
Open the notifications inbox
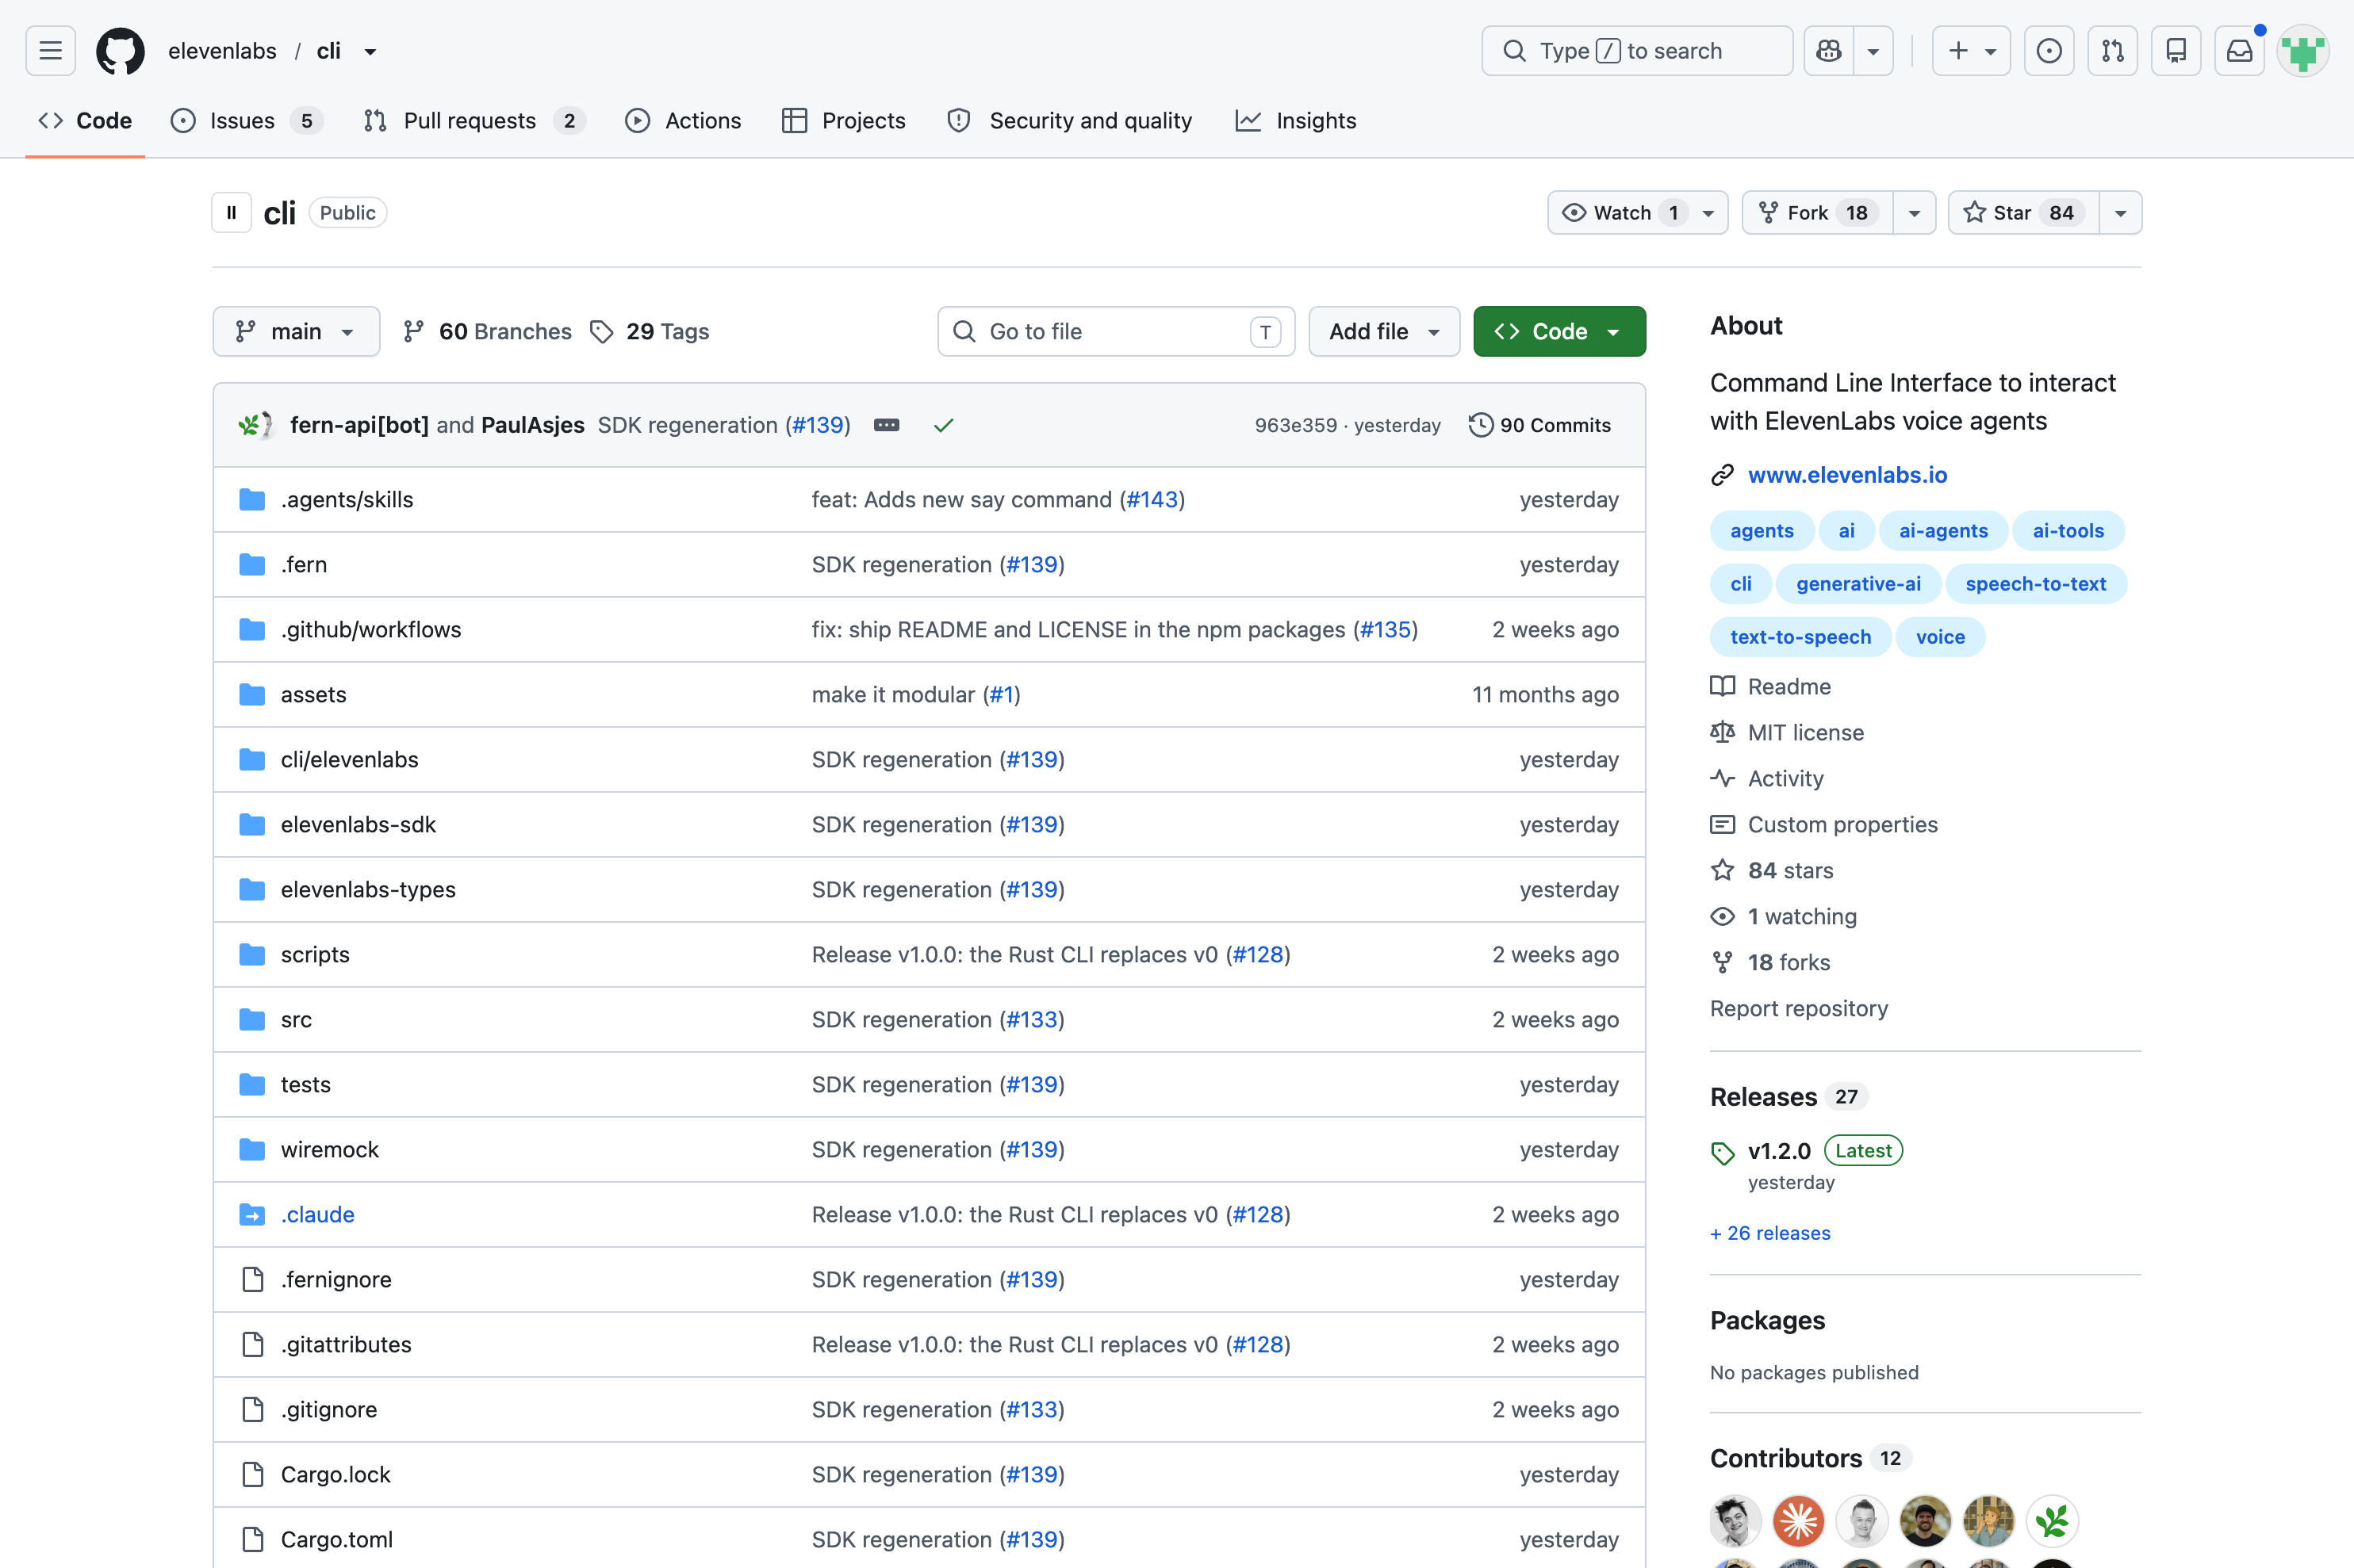tap(2240, 51)
